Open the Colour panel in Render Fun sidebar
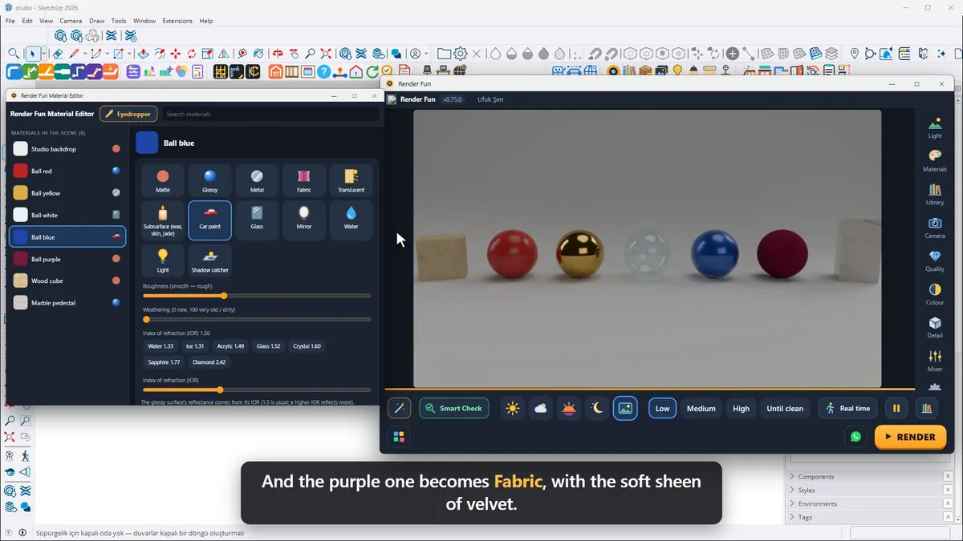This screenshot has width=963, height=541. [935, 294]
